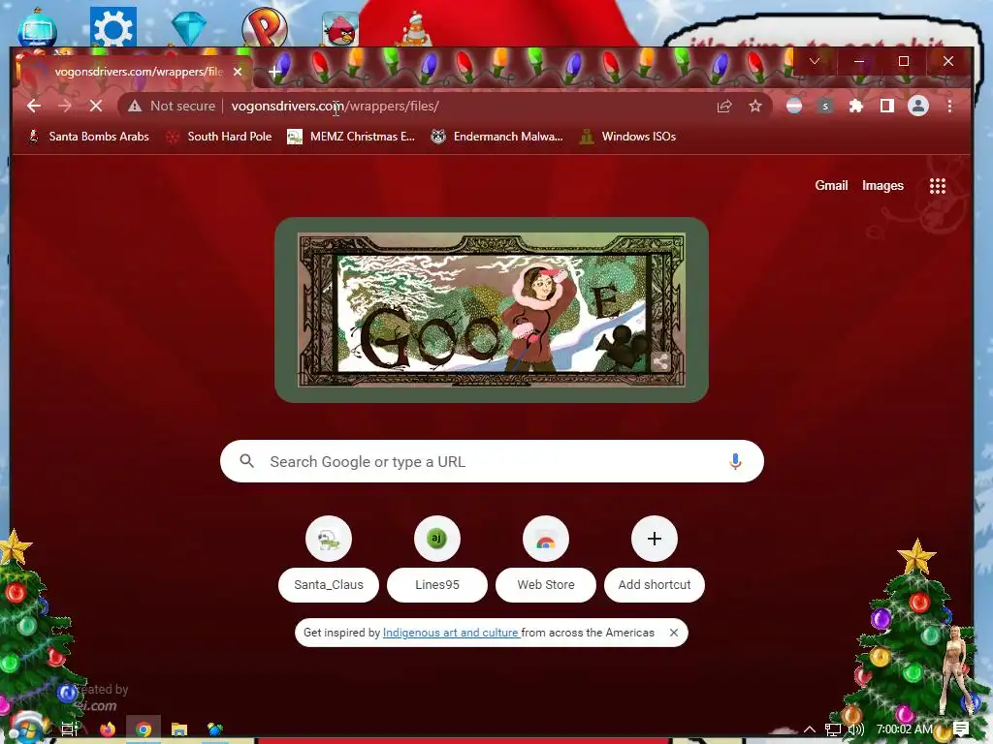Image resolution: width=993 pixels, height=744 pixels.
Task: Launch Firefox from the taskbar
Action: pos(108,729)
